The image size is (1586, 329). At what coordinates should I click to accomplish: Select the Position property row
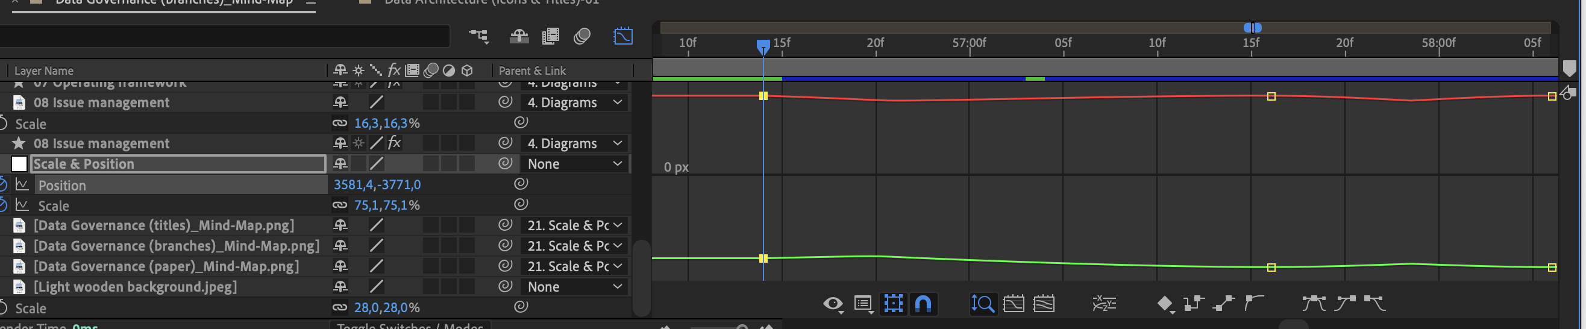(x=180, y=185)
